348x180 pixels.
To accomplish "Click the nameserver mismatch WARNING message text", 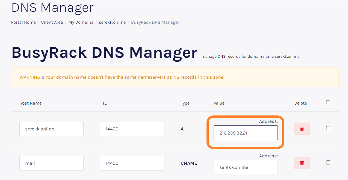I will (x=122, y=77).
